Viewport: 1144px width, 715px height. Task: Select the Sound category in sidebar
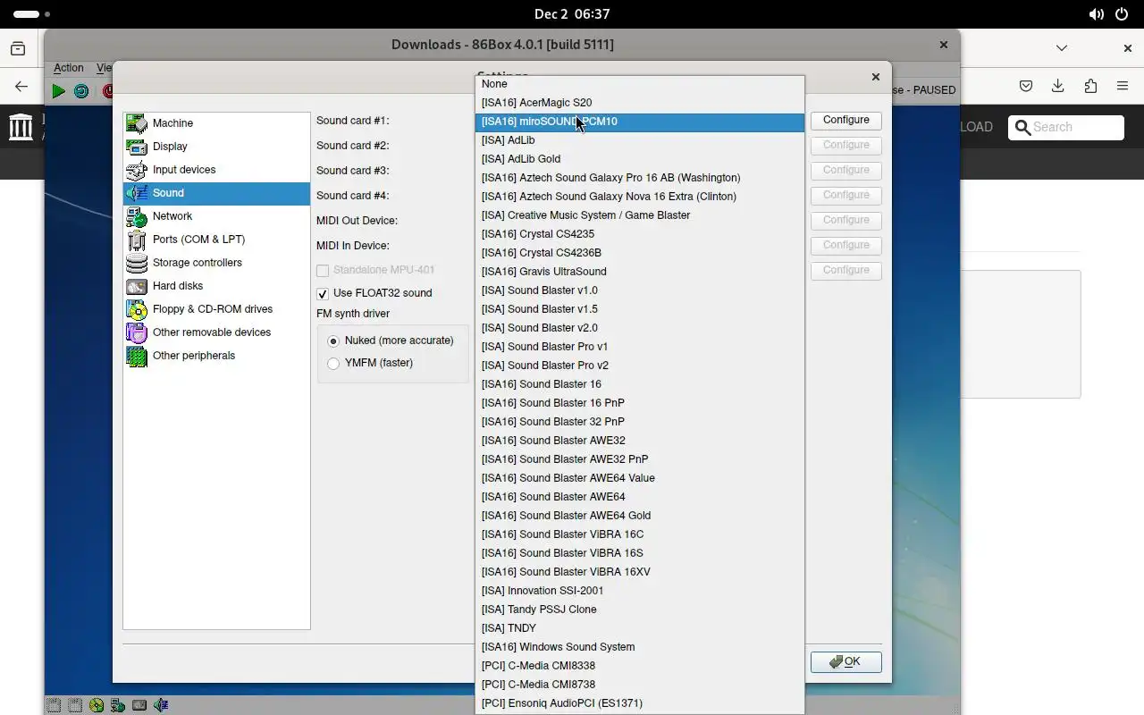tap(216, 193)
